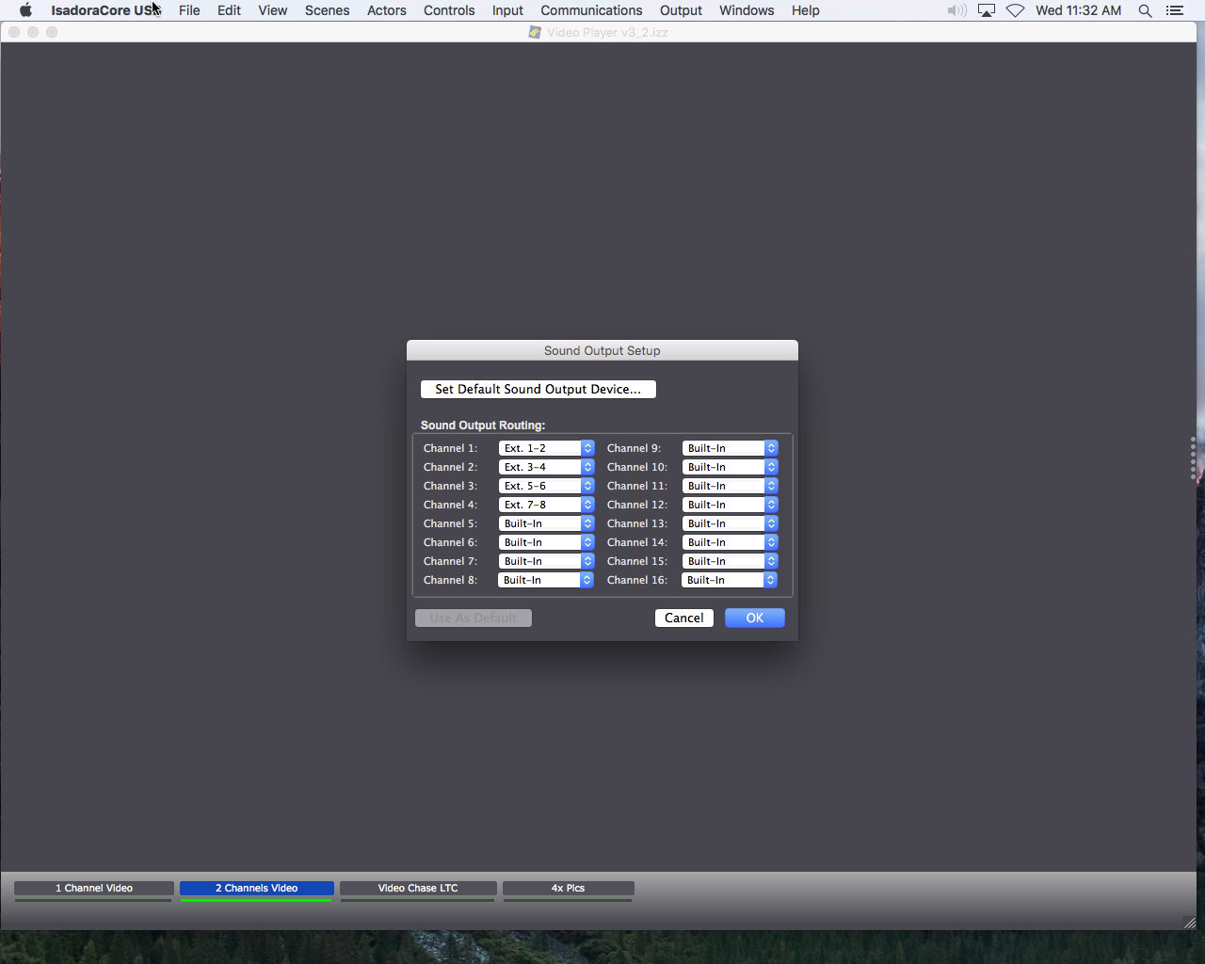Open the IsadoraCore USB application menu
This screenshot has height=964, width=1205.
pyautogui.click(x=105, y=10)
